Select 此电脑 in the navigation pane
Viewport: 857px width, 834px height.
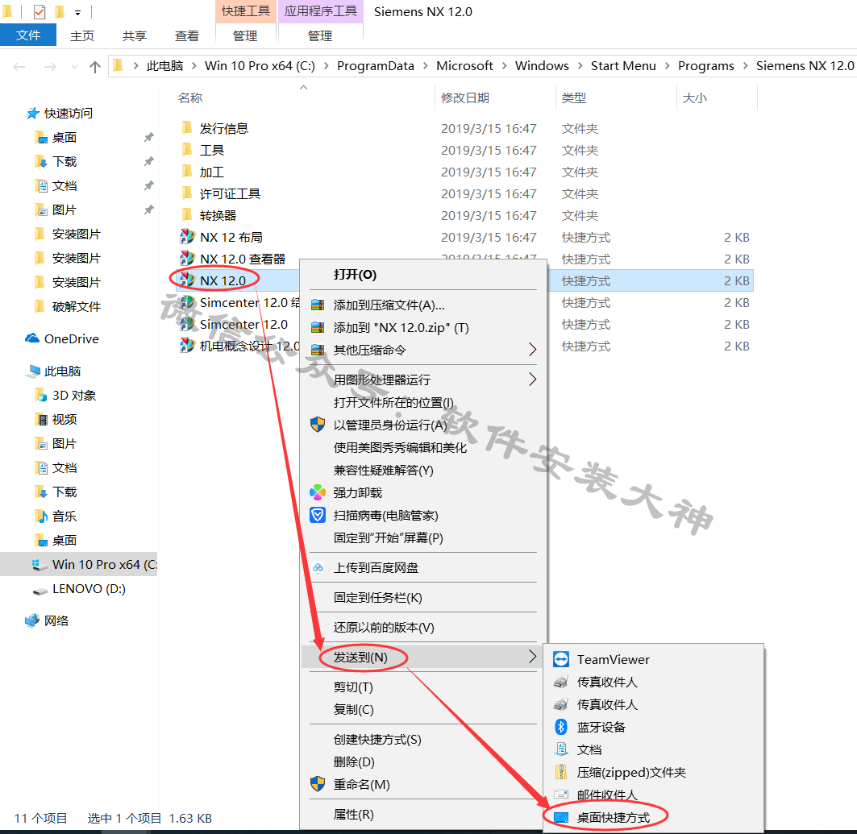coord(62,371)
